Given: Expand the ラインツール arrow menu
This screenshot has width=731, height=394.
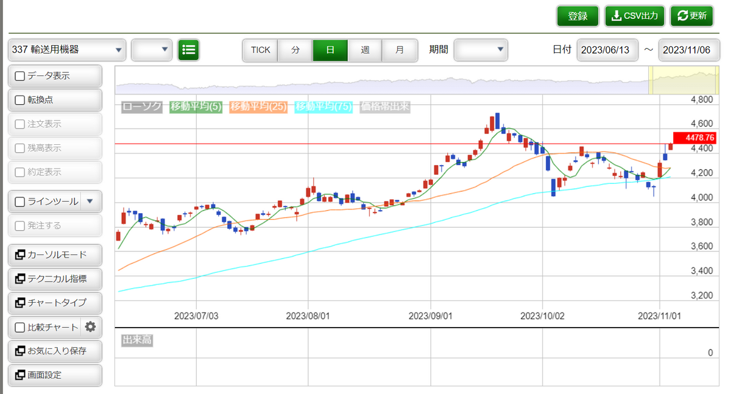Looking at the screenshot, I should click(x=90, y=201).
